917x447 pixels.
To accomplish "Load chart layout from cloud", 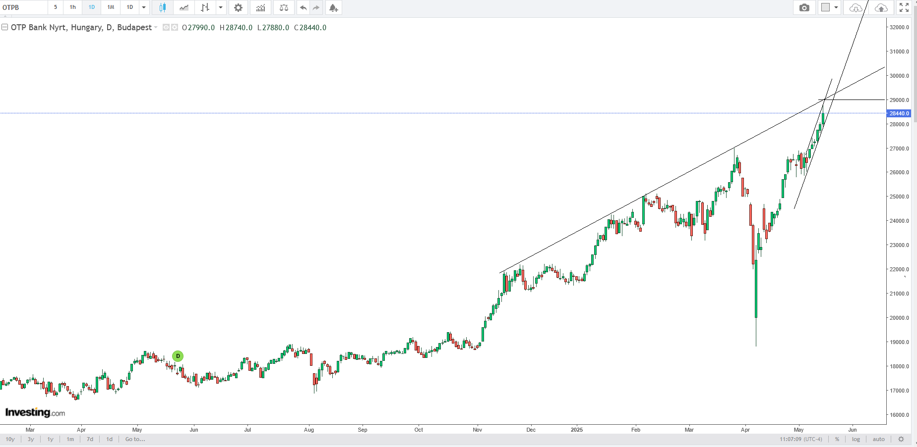I will [x=856, y=7].
